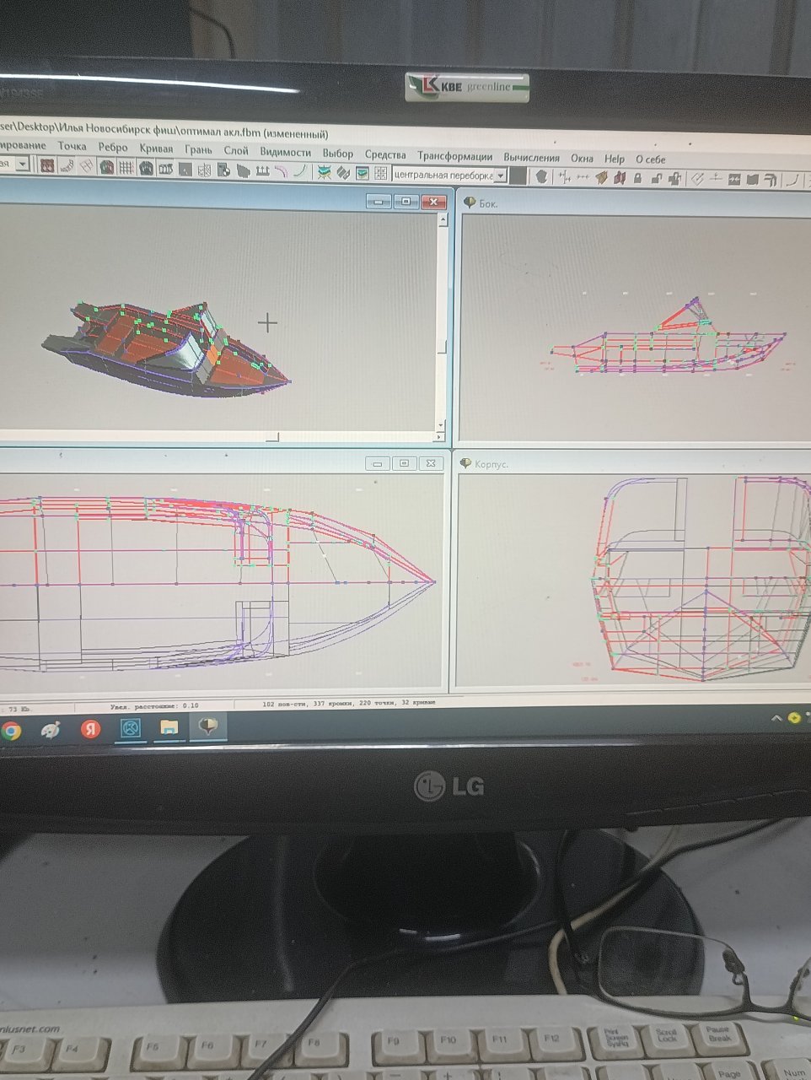
Task: Click perspective viewport scrollbar up arrow
Action: (x=443, y=220)
